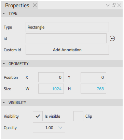This screenshot has height=140, width=124.
Task: Collapse the TYPE section
Action: coord(4,13)
